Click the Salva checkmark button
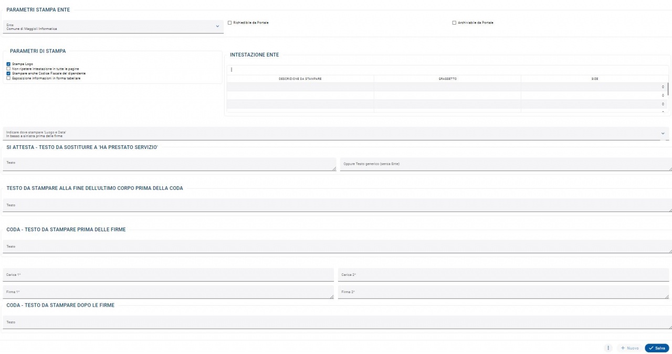Screen dimensions: 672x354 [657, 348]
